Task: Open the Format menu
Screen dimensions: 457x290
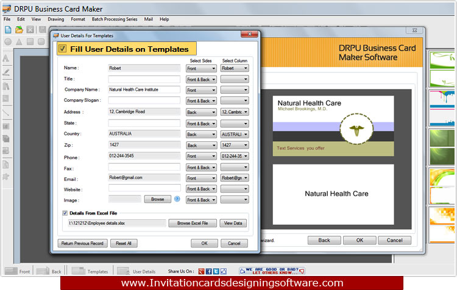Action: 78,19
